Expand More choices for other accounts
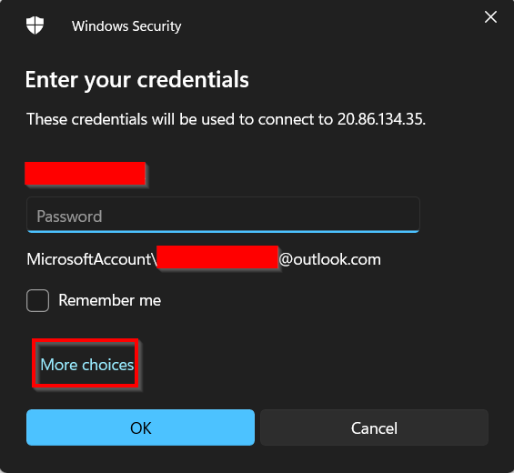 [x=86, y=365]
